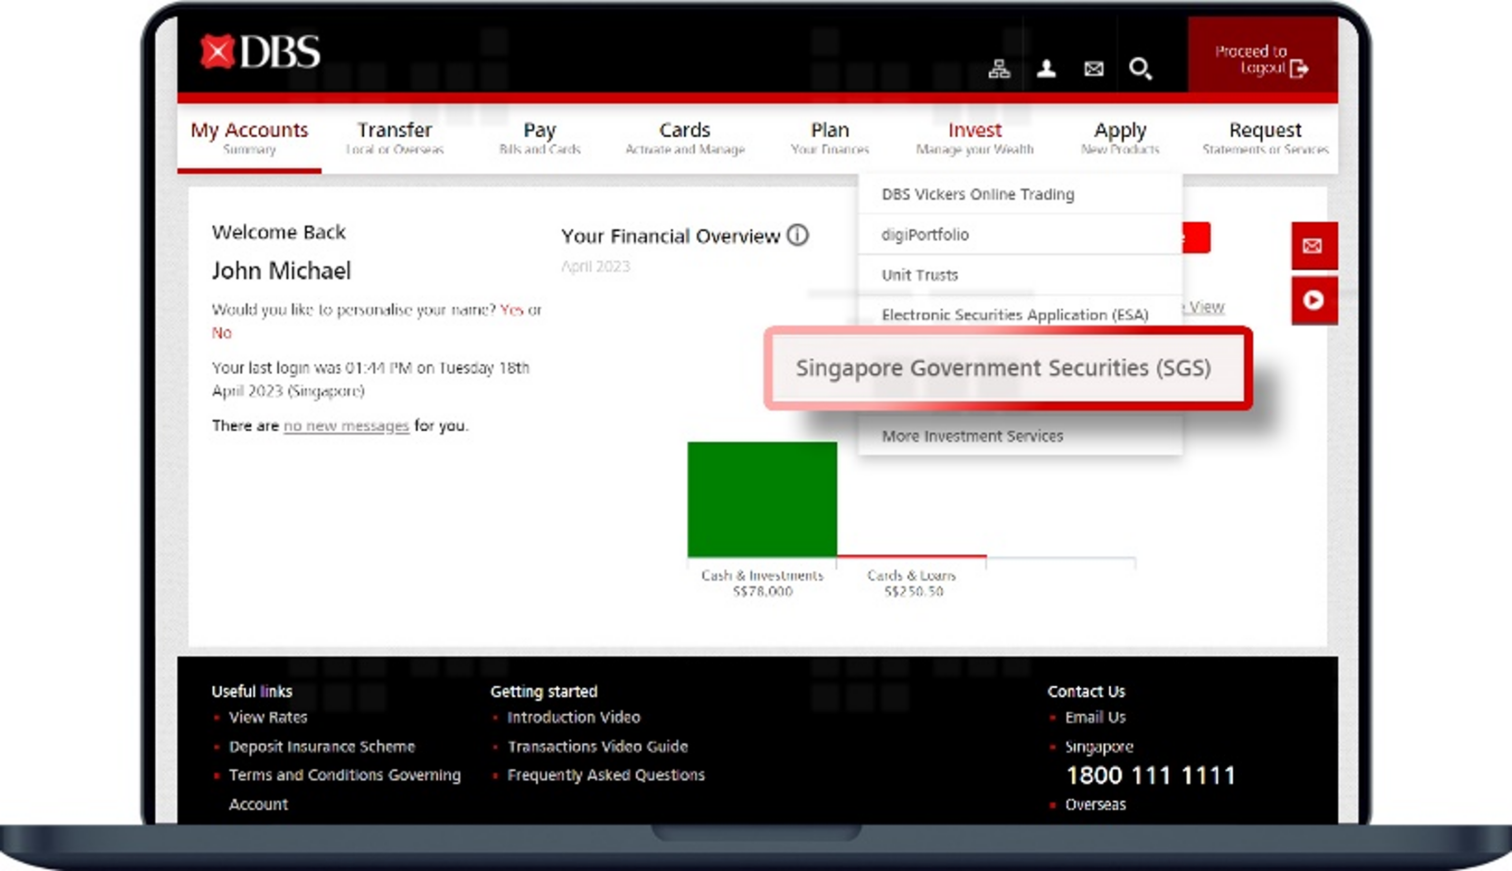Click the Singapore contact entry
The width and height of the screenshot is (1512, 871).
(1099, 746)
